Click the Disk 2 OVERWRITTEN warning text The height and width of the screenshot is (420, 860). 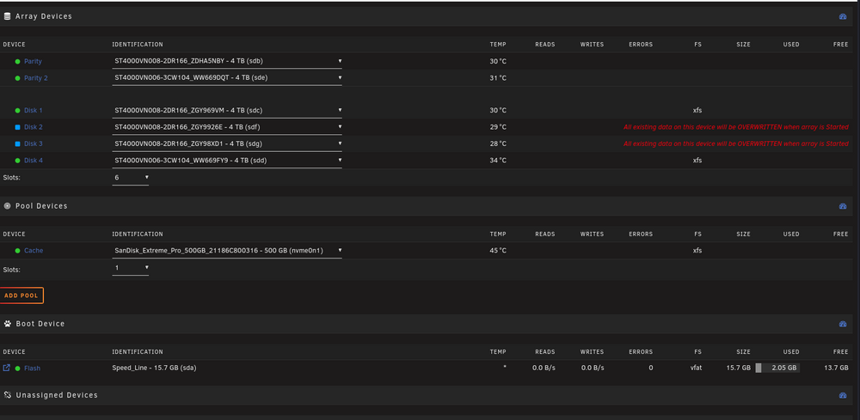(736, 127)
